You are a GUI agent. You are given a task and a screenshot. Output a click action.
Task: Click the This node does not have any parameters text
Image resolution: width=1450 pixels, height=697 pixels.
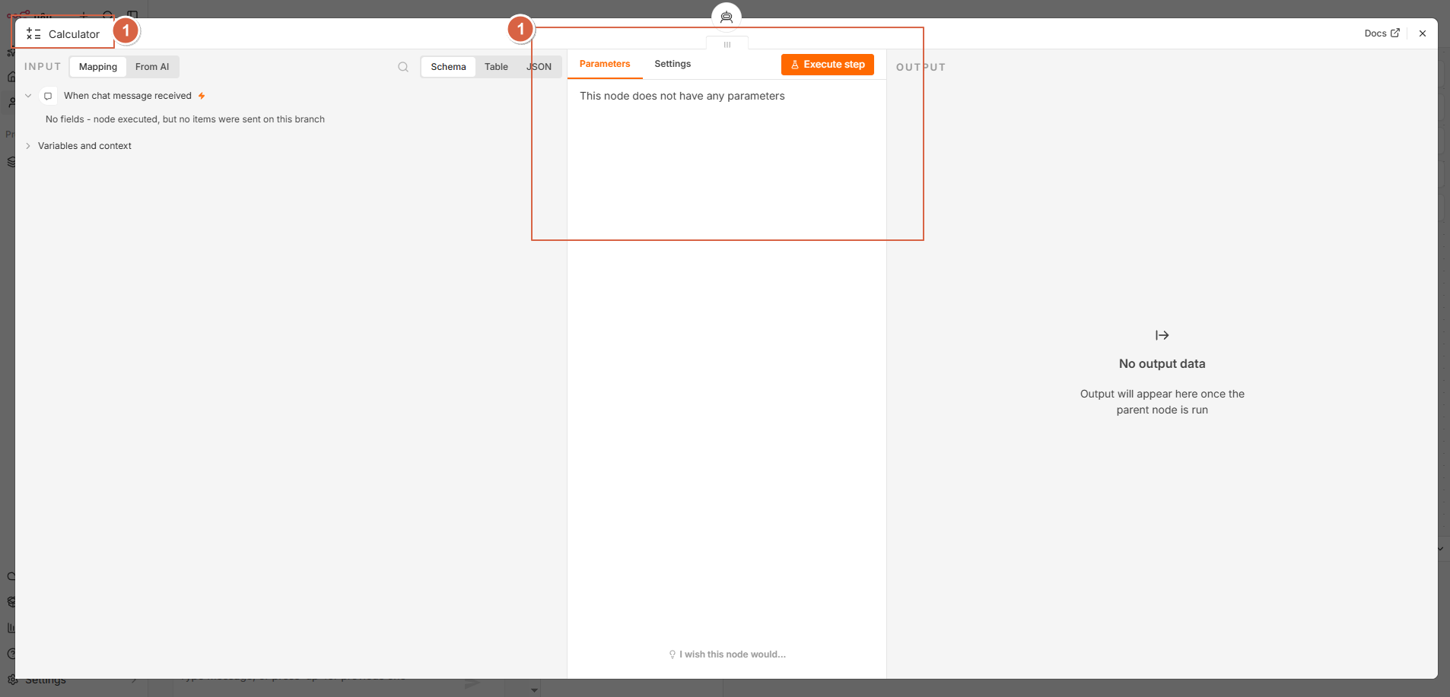point(682,96)
